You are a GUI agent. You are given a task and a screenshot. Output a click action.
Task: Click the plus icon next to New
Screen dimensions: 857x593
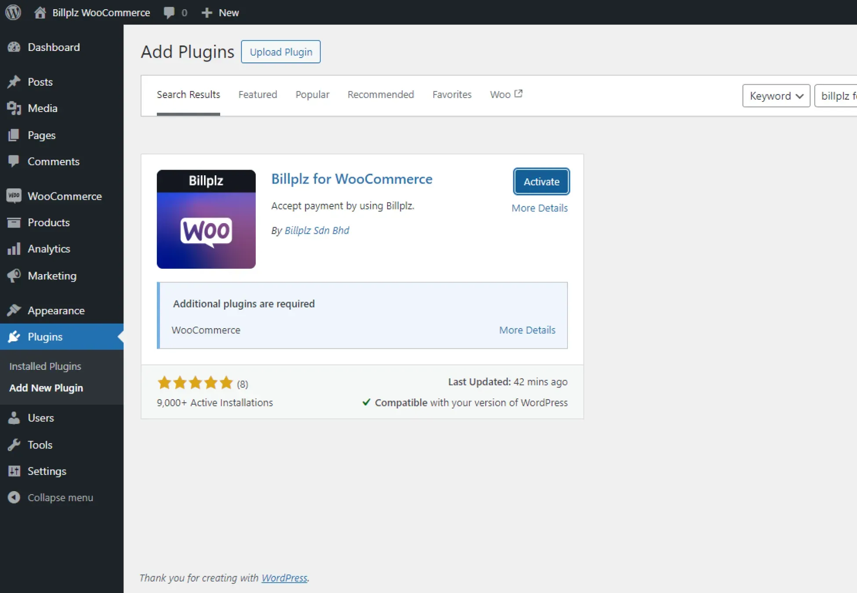(x=207, y=13)
